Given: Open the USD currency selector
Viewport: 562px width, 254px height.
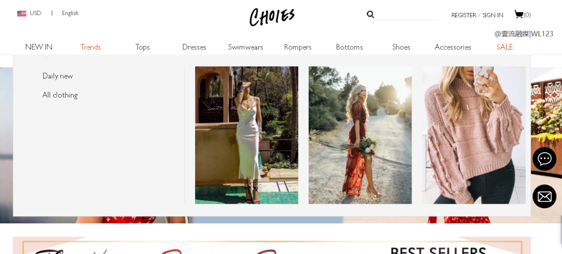Looking at the screenshot, I should click(35, 13).
